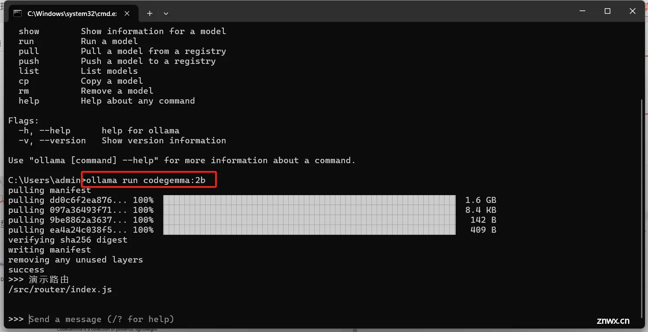This screenshot has width=648, height=332.
Task: Click 'Help about any command' description
Action: (138, 101)
